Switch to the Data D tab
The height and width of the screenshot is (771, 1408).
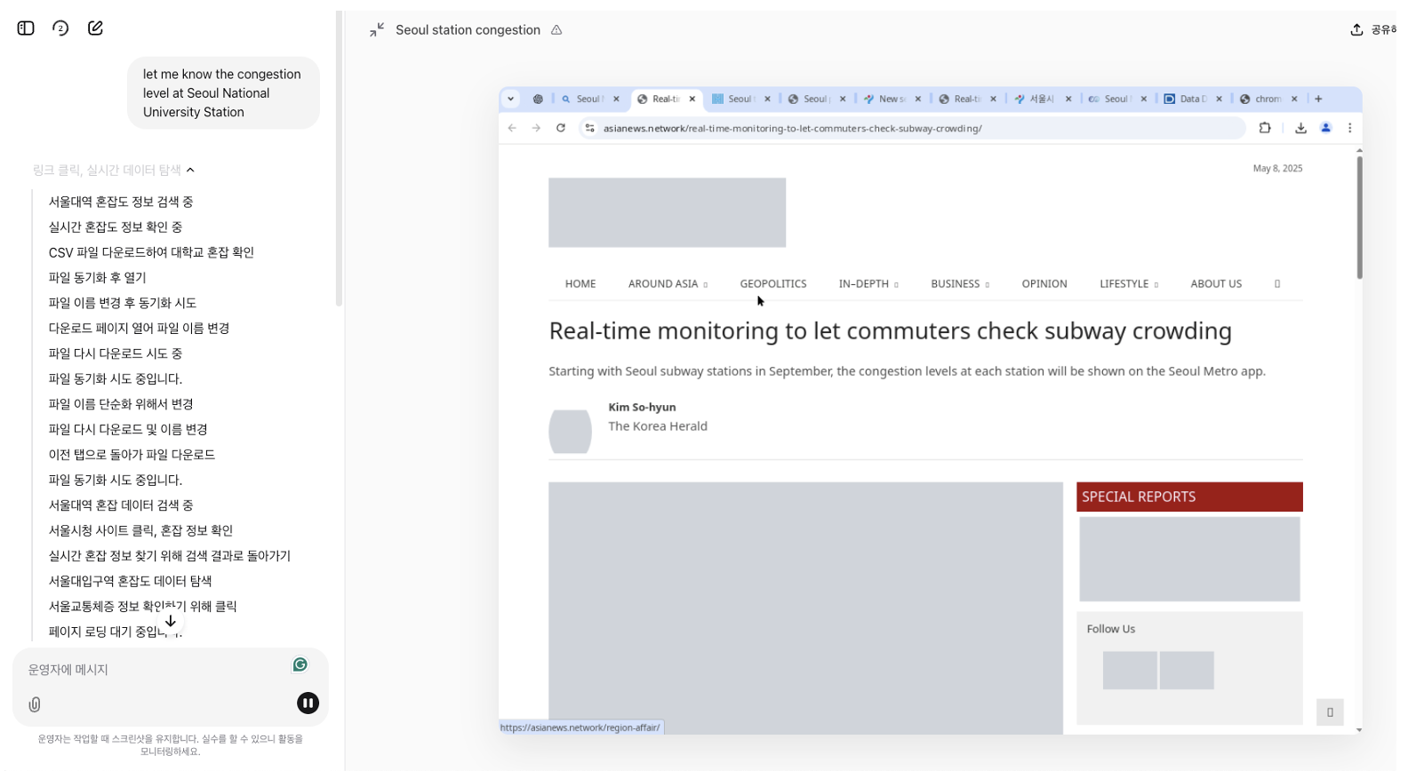pos(1191,99)
